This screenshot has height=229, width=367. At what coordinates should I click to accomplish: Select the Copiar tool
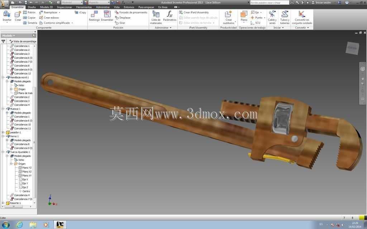pyautogui.click(x=29, y=18)
